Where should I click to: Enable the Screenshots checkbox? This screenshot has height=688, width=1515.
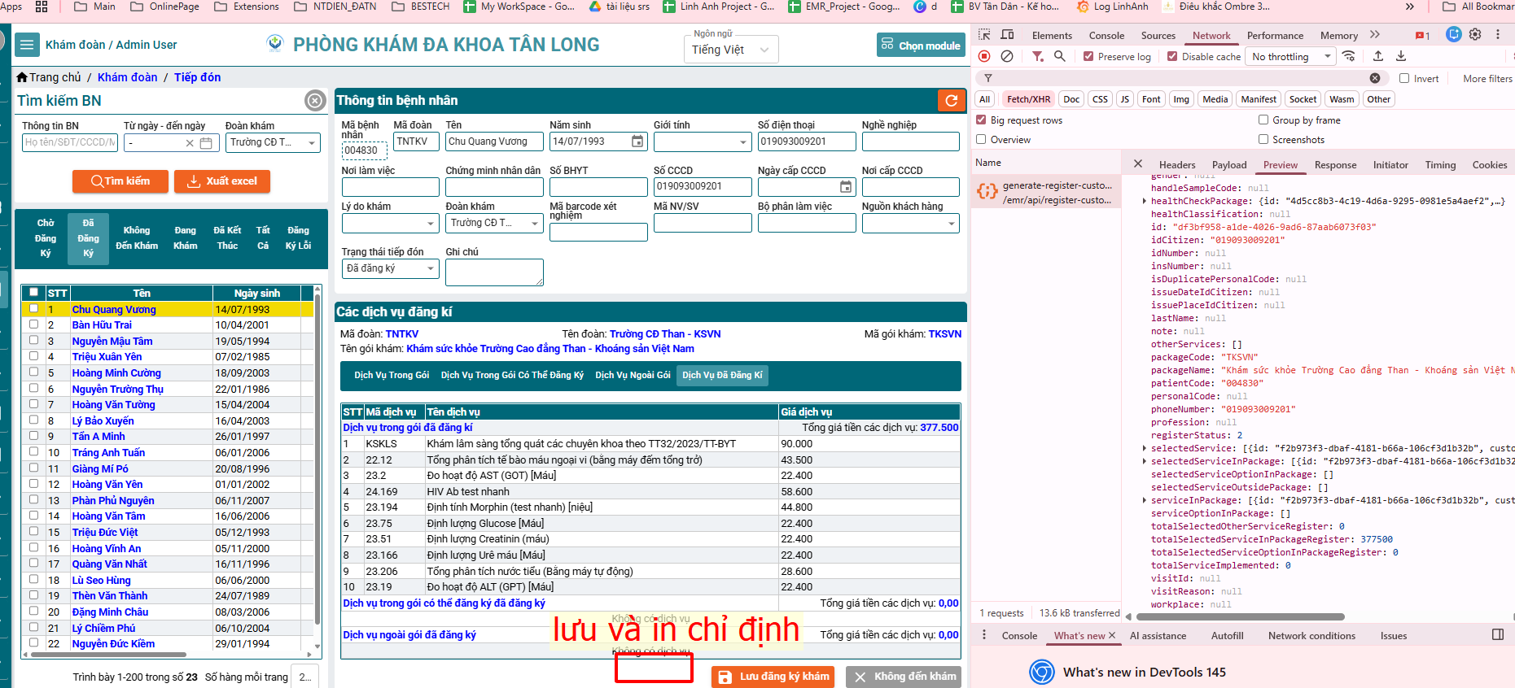[1263, 139]
